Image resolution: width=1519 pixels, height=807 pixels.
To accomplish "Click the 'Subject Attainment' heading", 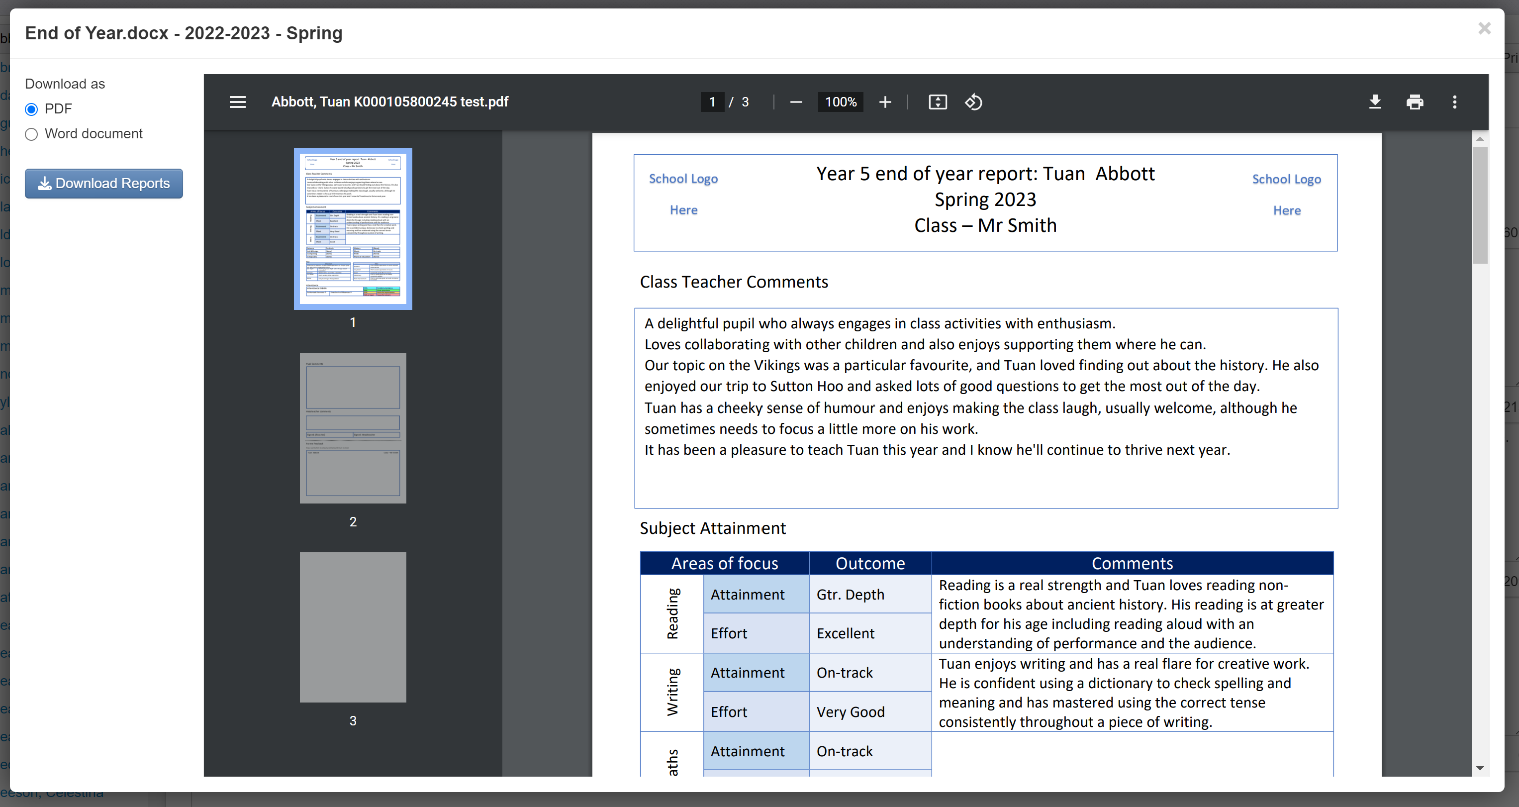I will (712, 528).
